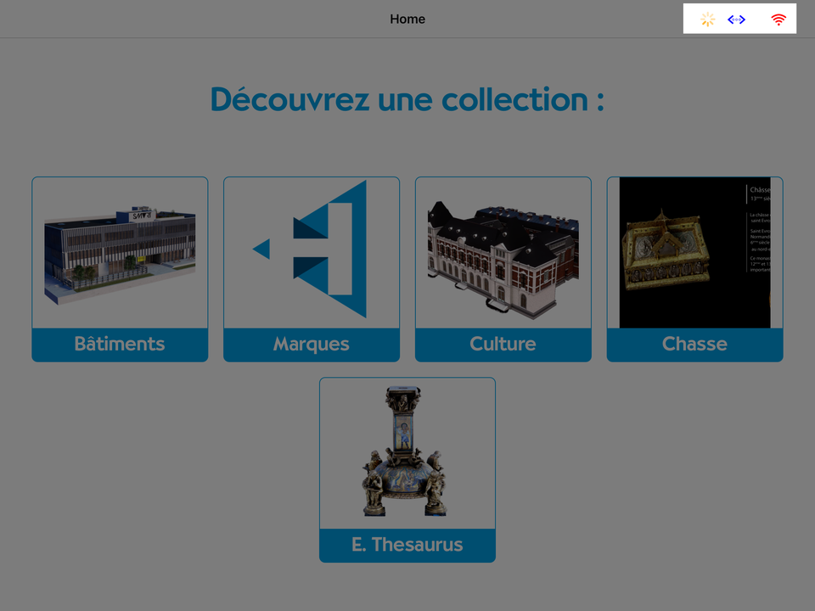Click the Bâtiments label button

119,344
